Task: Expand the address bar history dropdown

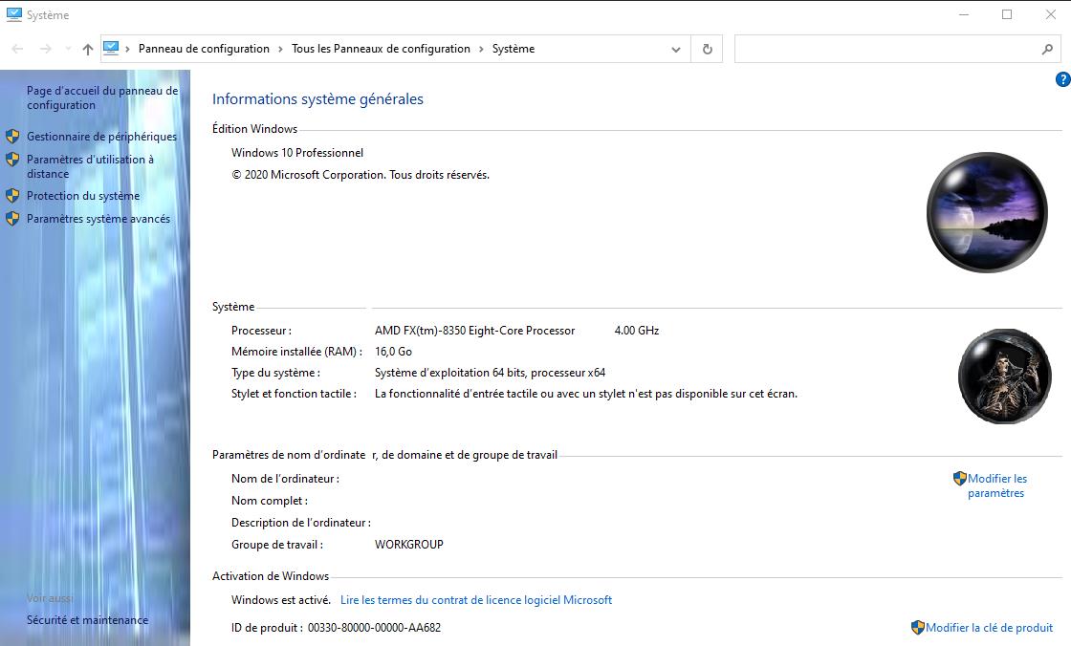Action: point(675,49)
